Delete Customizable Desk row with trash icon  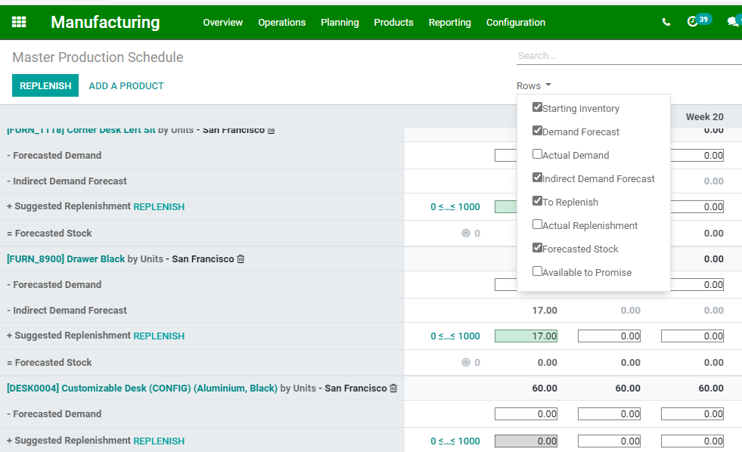[393, 389]
